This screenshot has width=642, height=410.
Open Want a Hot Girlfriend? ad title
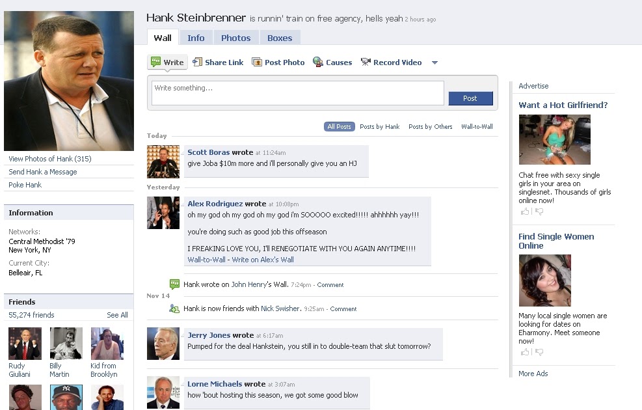[563, 105]
